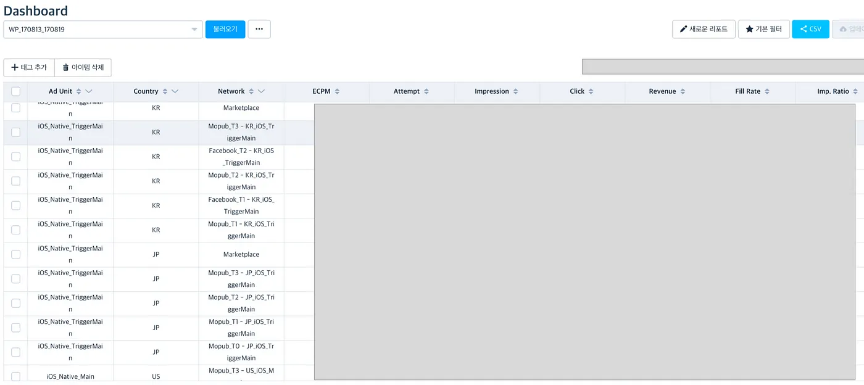Open the three-dots more options button
This screenshot has width=864, height=385.
coord(259,29)
